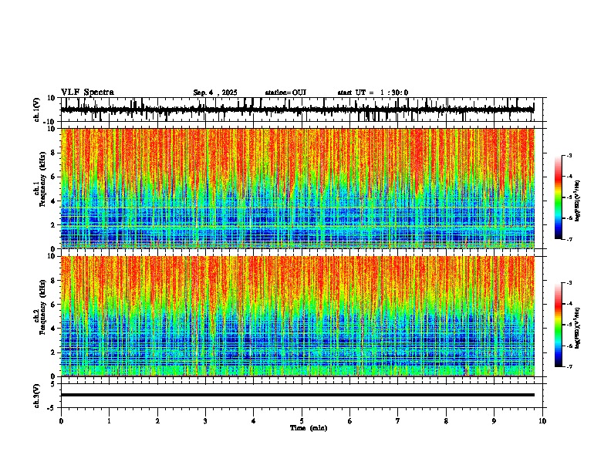This screenshot has width=611, height=472.
Task: Click the time axis tick label "0"
Action: tap(61, 421)
